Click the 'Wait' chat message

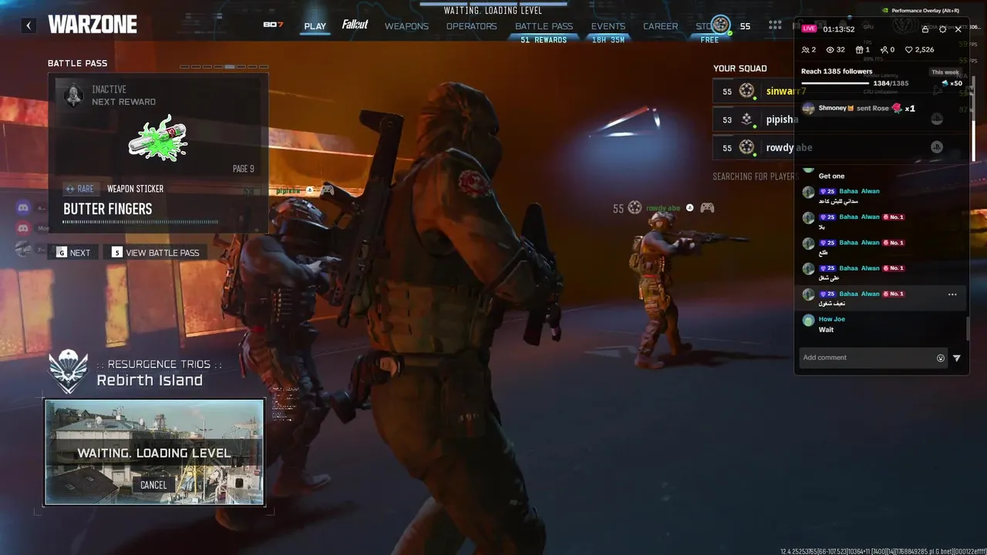pyautogui.click(x=826, y=330)
